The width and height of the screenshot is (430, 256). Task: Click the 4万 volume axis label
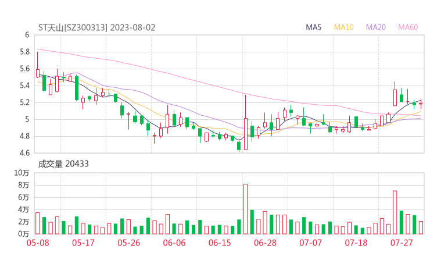[x=24, y=209]
